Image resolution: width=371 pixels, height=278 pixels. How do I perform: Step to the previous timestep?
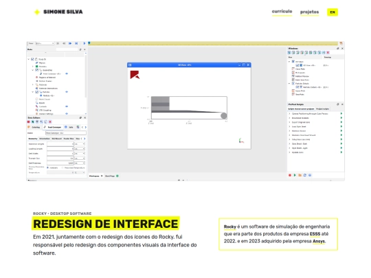pos(64,43)
